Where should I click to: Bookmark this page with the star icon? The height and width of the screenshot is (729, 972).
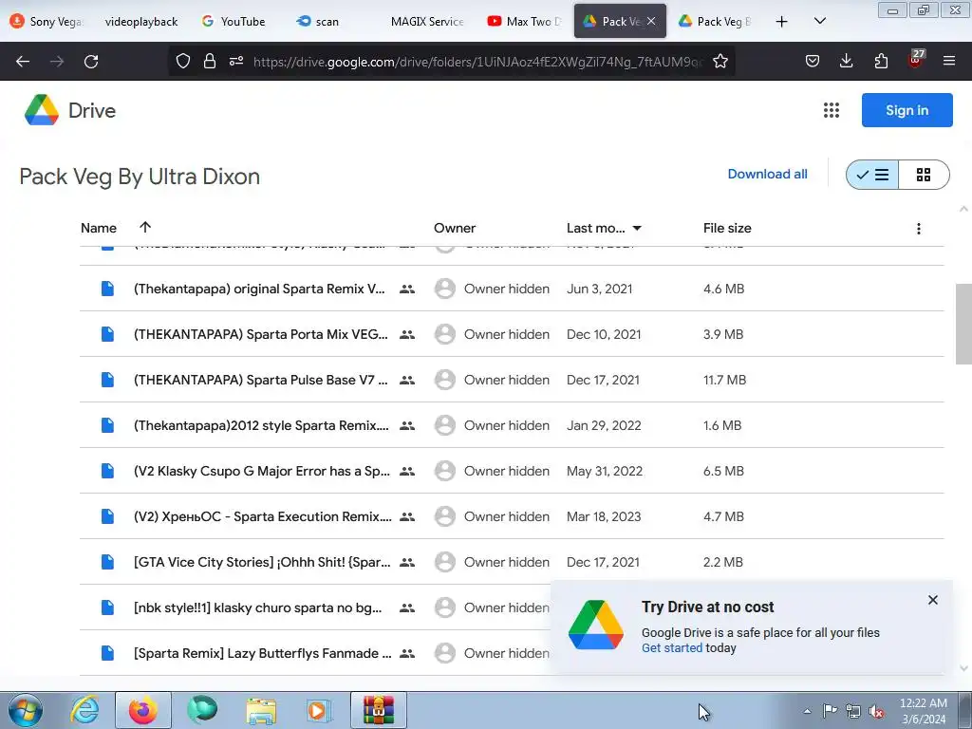coord(720,61)
